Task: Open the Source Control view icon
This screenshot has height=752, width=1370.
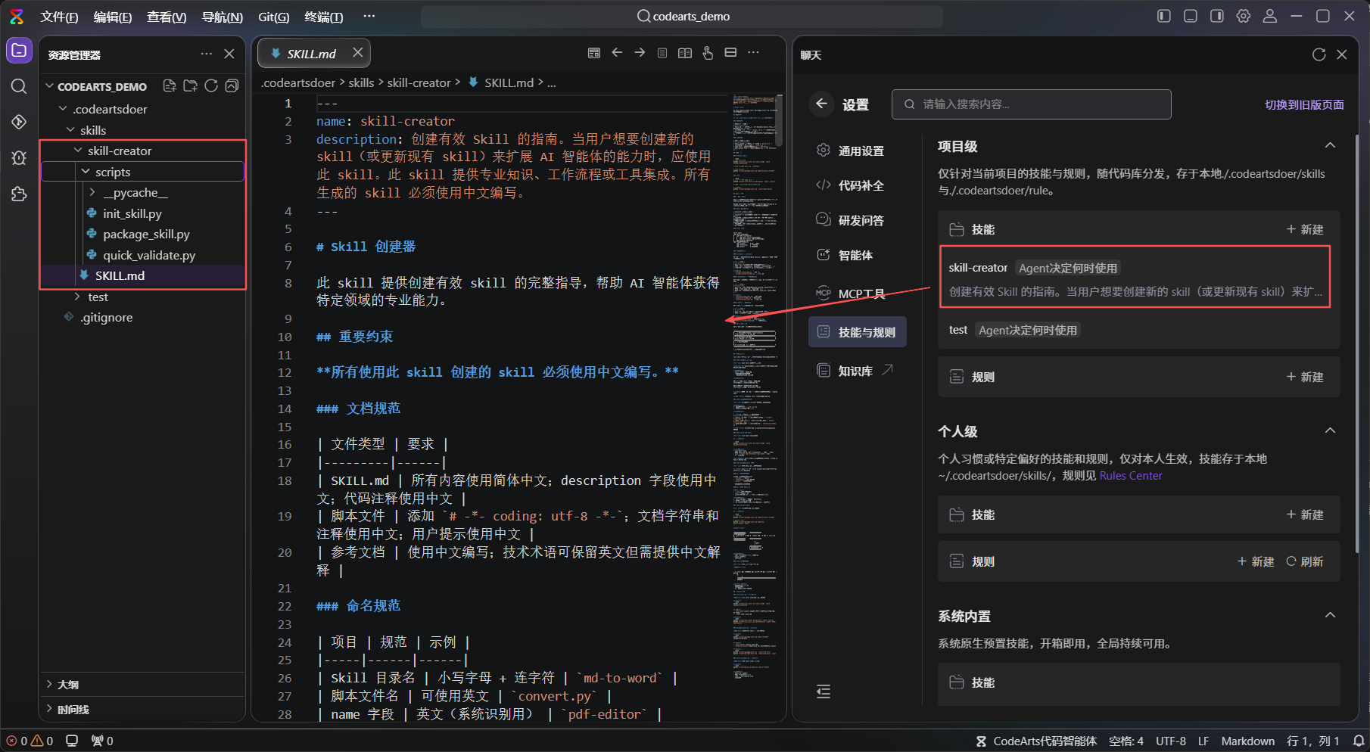Action: point(19,122)
